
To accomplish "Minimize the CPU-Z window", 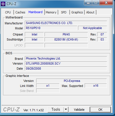I will point(88,3).
